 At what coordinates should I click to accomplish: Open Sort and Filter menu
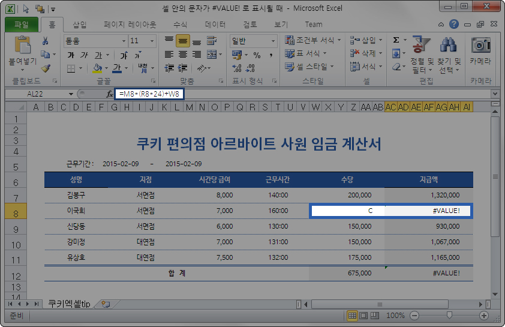point(422,55)
